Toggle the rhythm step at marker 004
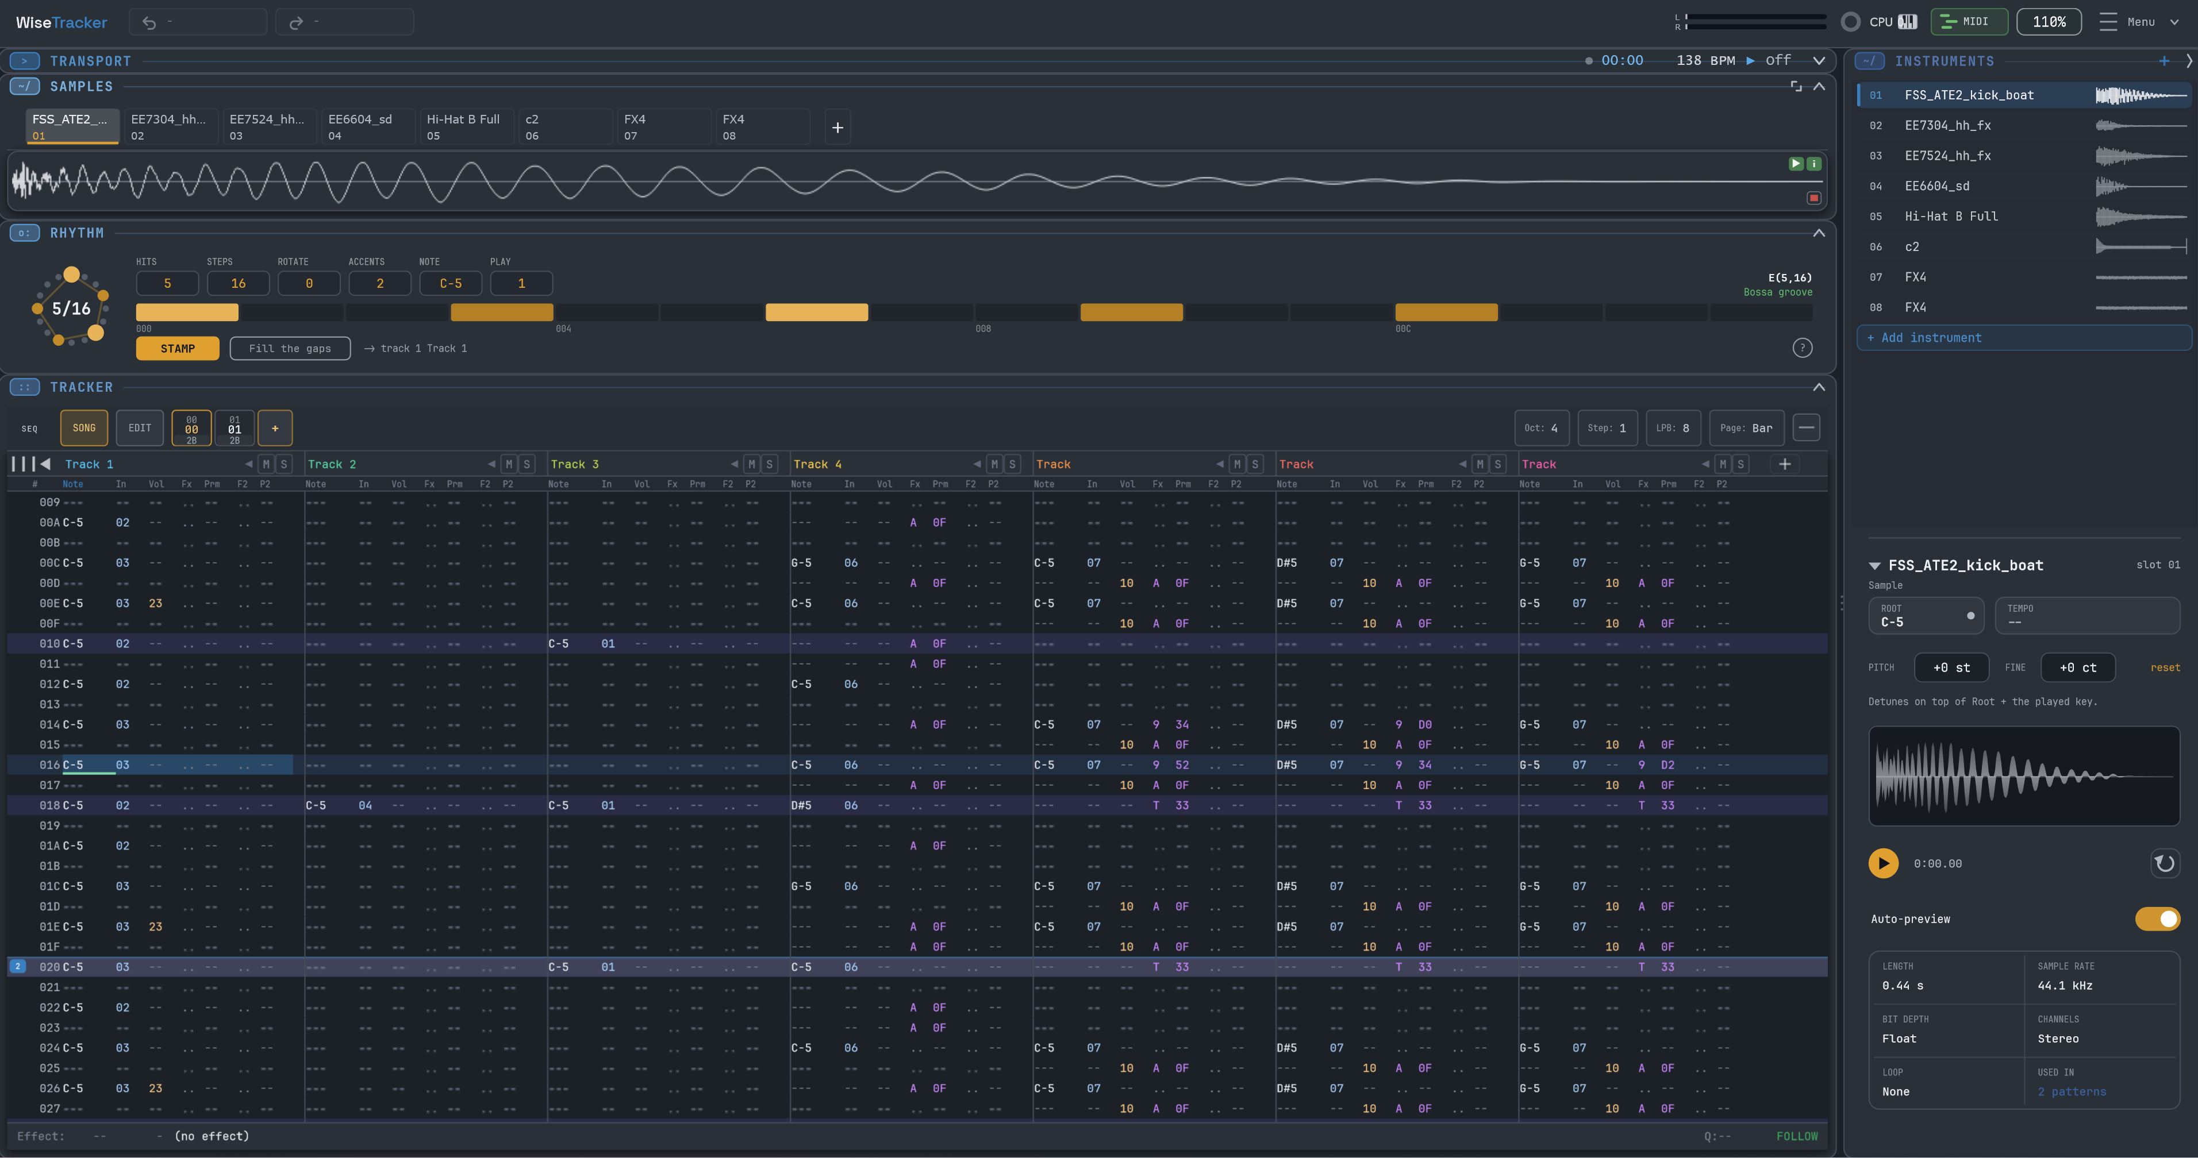2198x1158 pixels. point(606,312)
